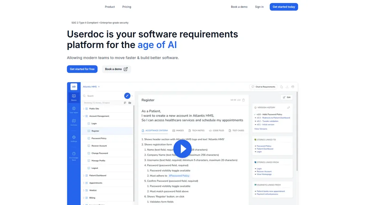The width and height of the screenshot is (365, 205).
Task: Open Journeys in the blue sidebar
Action: click(x=74, y=122)
